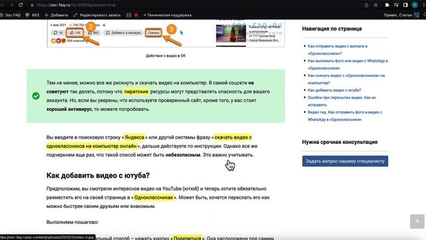This screenshot has width=426, height=240.
Task: Click the user avatar beside Привет, Степан
Action: (x=417, y=15)
